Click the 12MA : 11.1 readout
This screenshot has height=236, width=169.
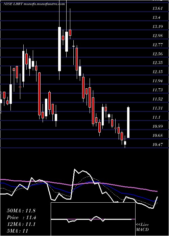(21, 224)
